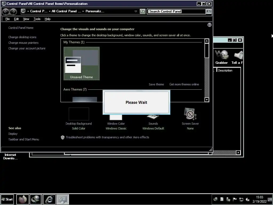Click All Control Panel ... breadcrumb segment
This screenshot has height=205, width=273.
[x=66, y=11]
